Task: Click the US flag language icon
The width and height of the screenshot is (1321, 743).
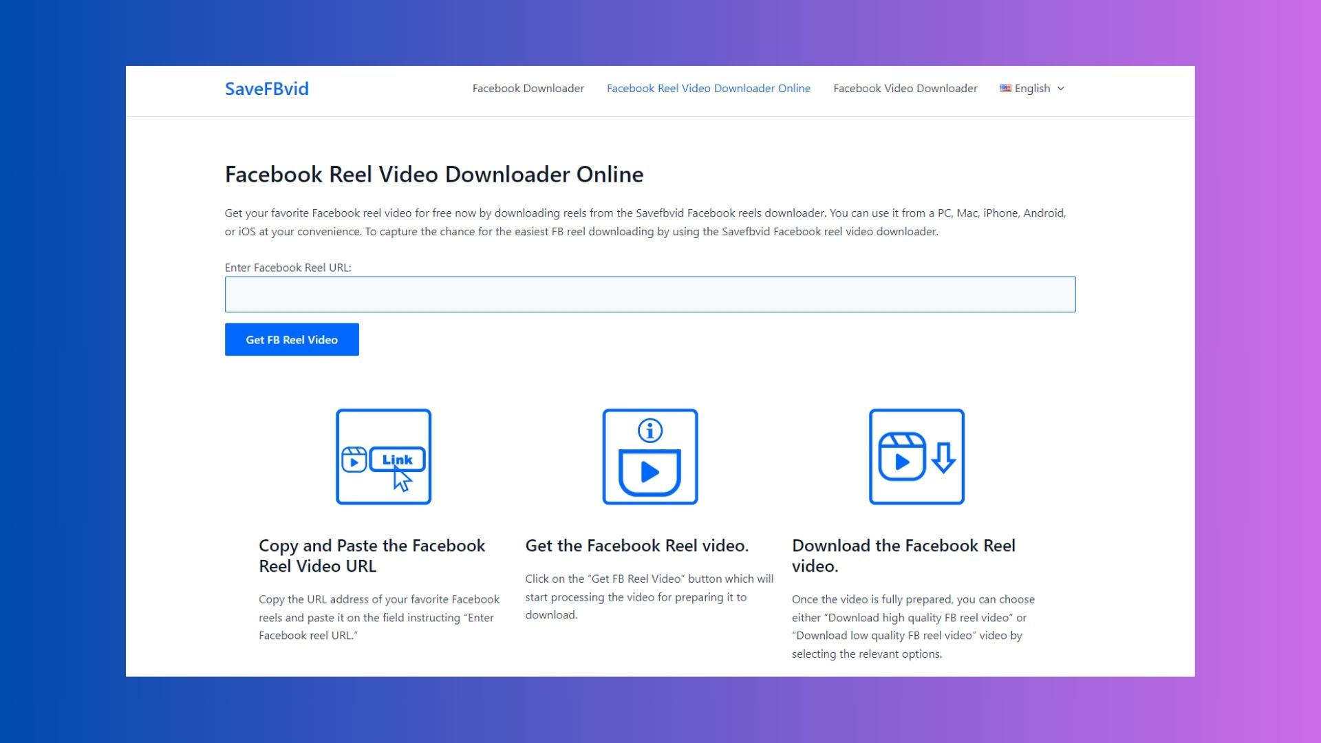Action: click(1005, 88)
